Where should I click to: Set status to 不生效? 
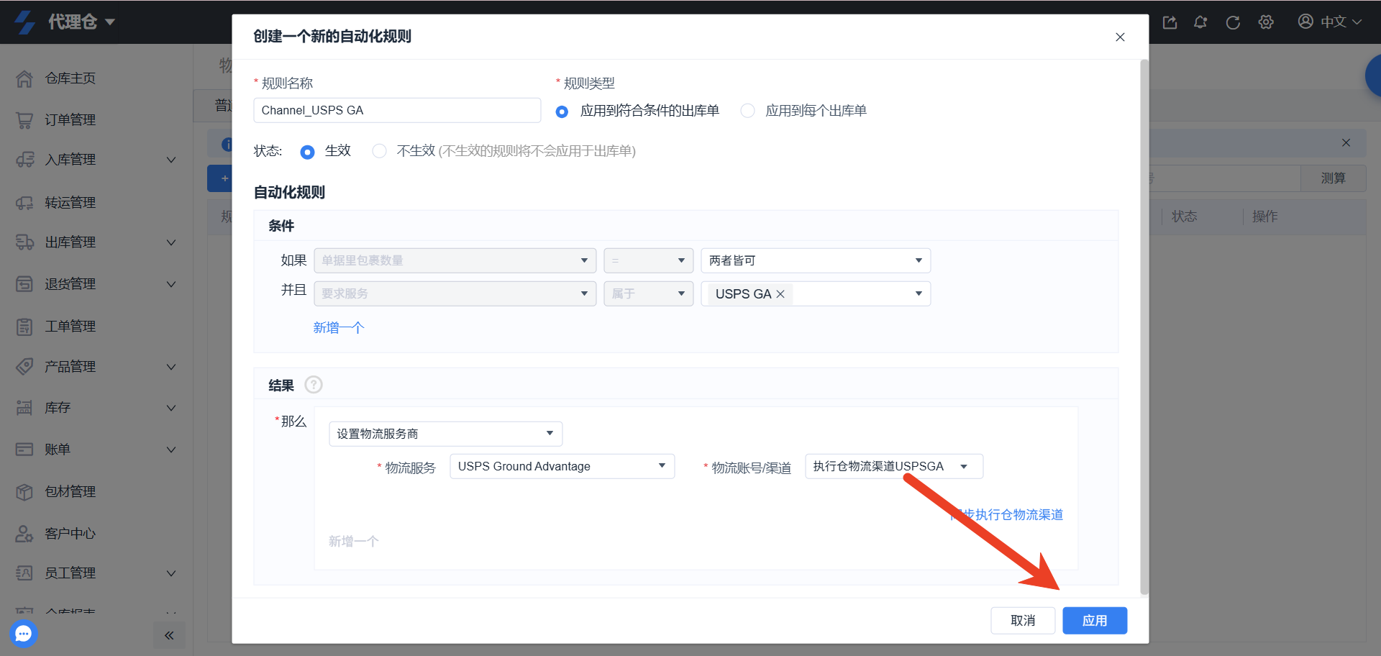point(379,151)
